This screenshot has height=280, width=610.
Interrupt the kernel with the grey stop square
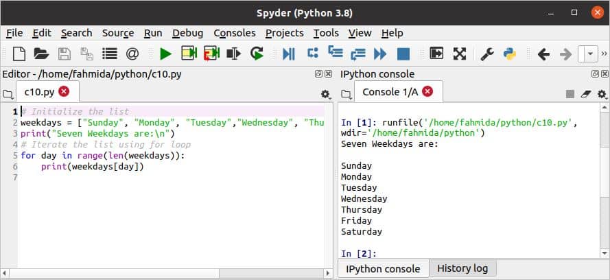click(570, 94)
